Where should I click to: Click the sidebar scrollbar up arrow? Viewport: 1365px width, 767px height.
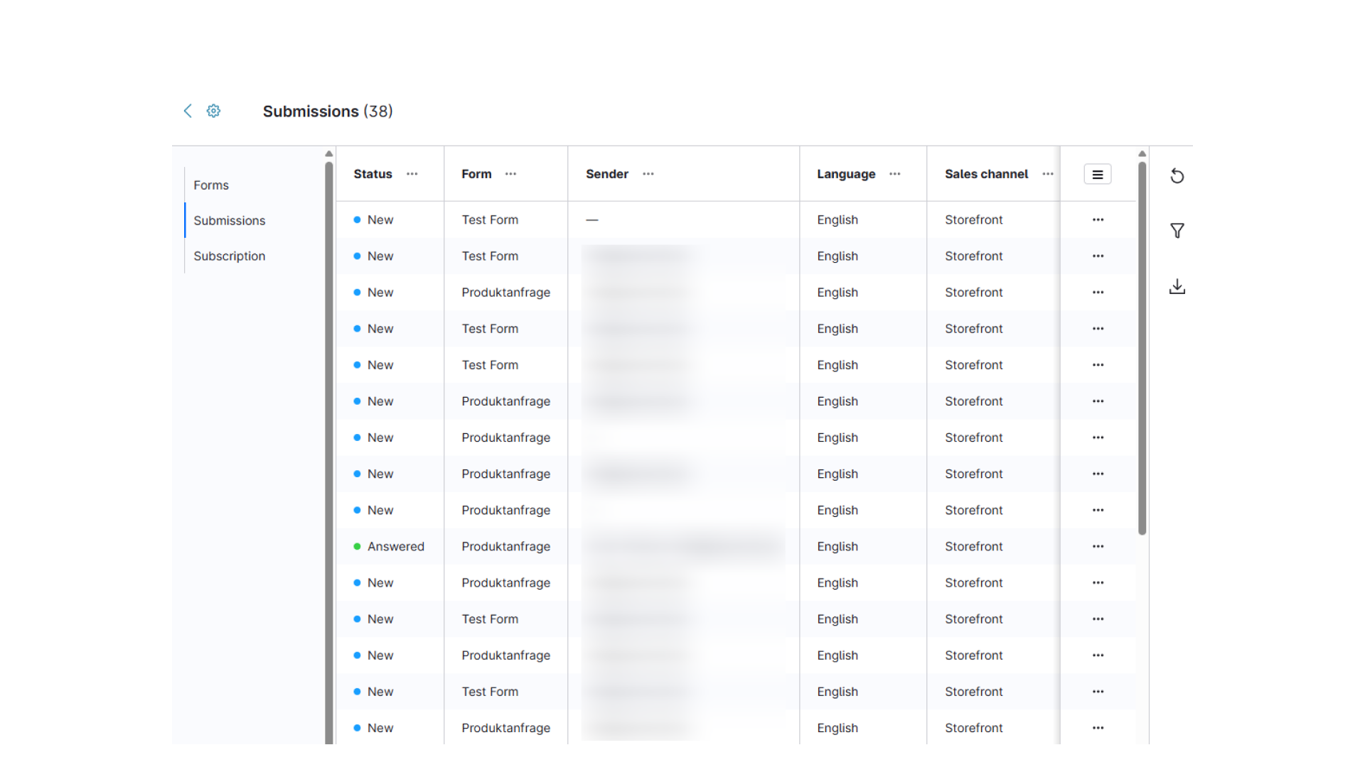point(328,153)
